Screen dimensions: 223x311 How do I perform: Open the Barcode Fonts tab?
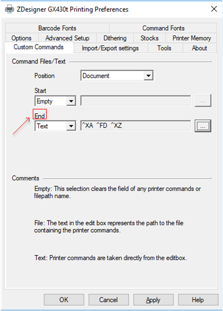tap(57, 28)
